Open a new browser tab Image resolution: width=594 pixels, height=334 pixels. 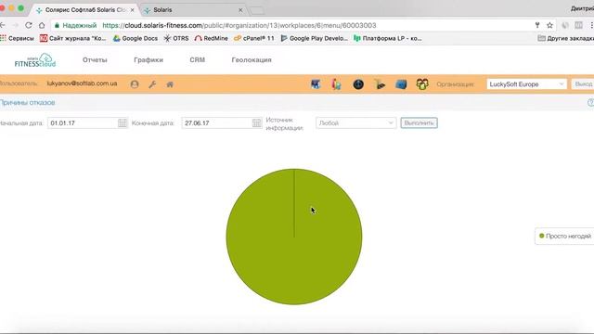click(257, 10)
